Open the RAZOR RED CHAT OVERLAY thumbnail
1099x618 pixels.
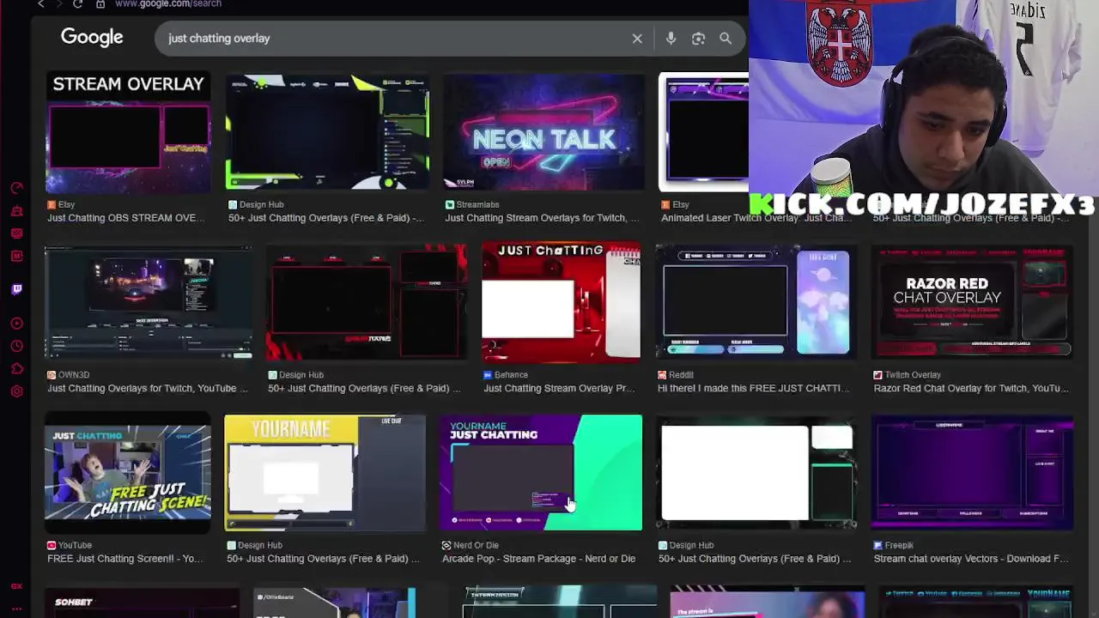pyautogui.click(x=973, y=302)
